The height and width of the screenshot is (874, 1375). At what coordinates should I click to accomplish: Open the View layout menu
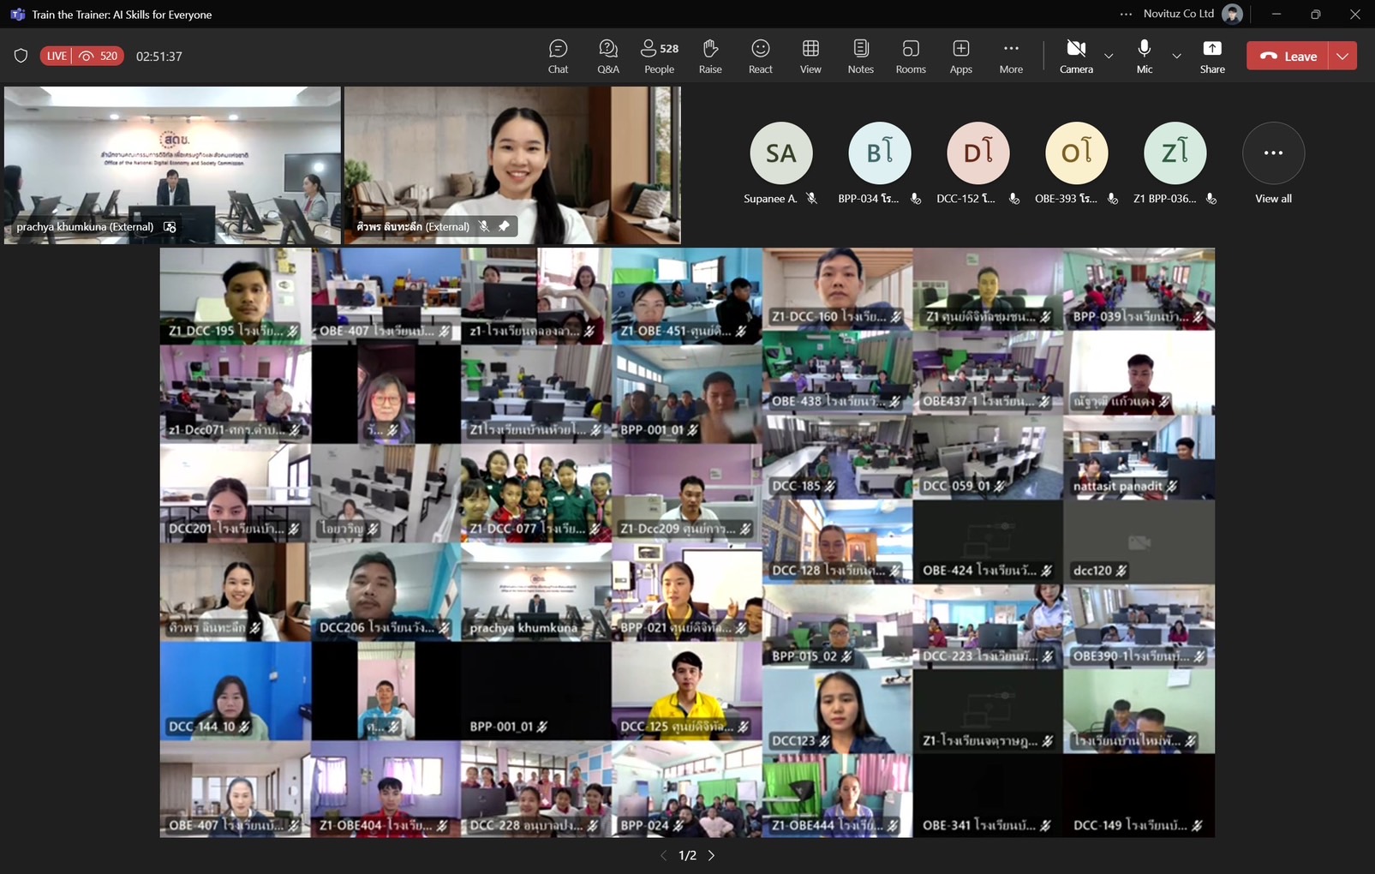pos(810,57)
